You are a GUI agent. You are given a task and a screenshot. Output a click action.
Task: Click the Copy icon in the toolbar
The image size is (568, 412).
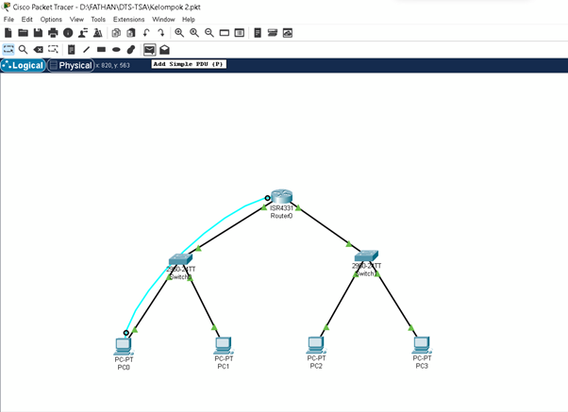[x=116, y=33]
